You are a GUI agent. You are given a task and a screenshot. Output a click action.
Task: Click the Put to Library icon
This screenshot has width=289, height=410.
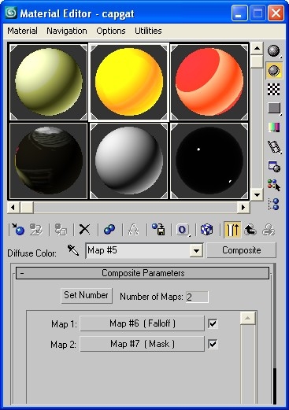[x=158, y=230]
